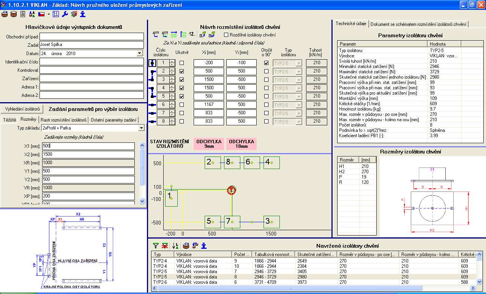
Task: Click the info icon above designed isolators table
Action: coord(204,246)
